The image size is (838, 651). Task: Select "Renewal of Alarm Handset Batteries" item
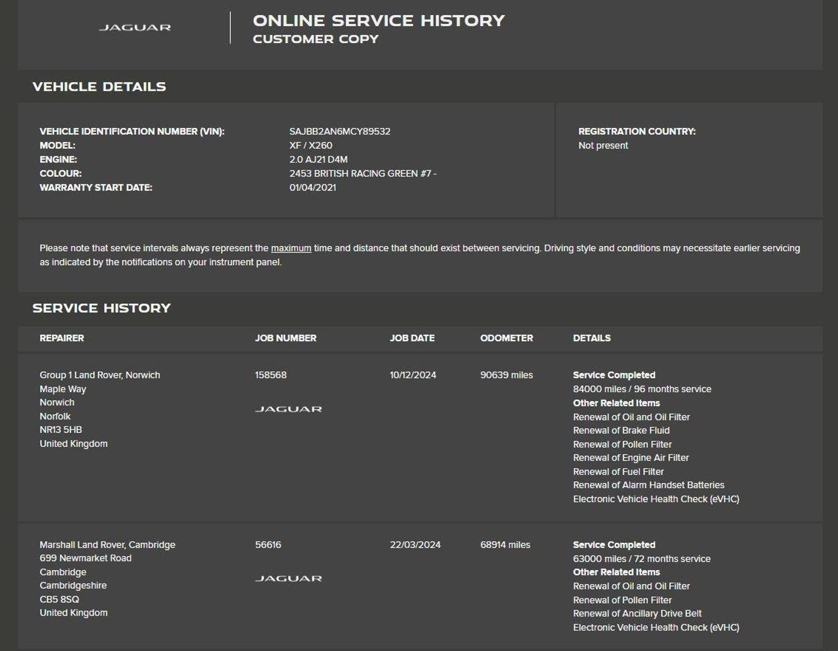pos(649,485)
